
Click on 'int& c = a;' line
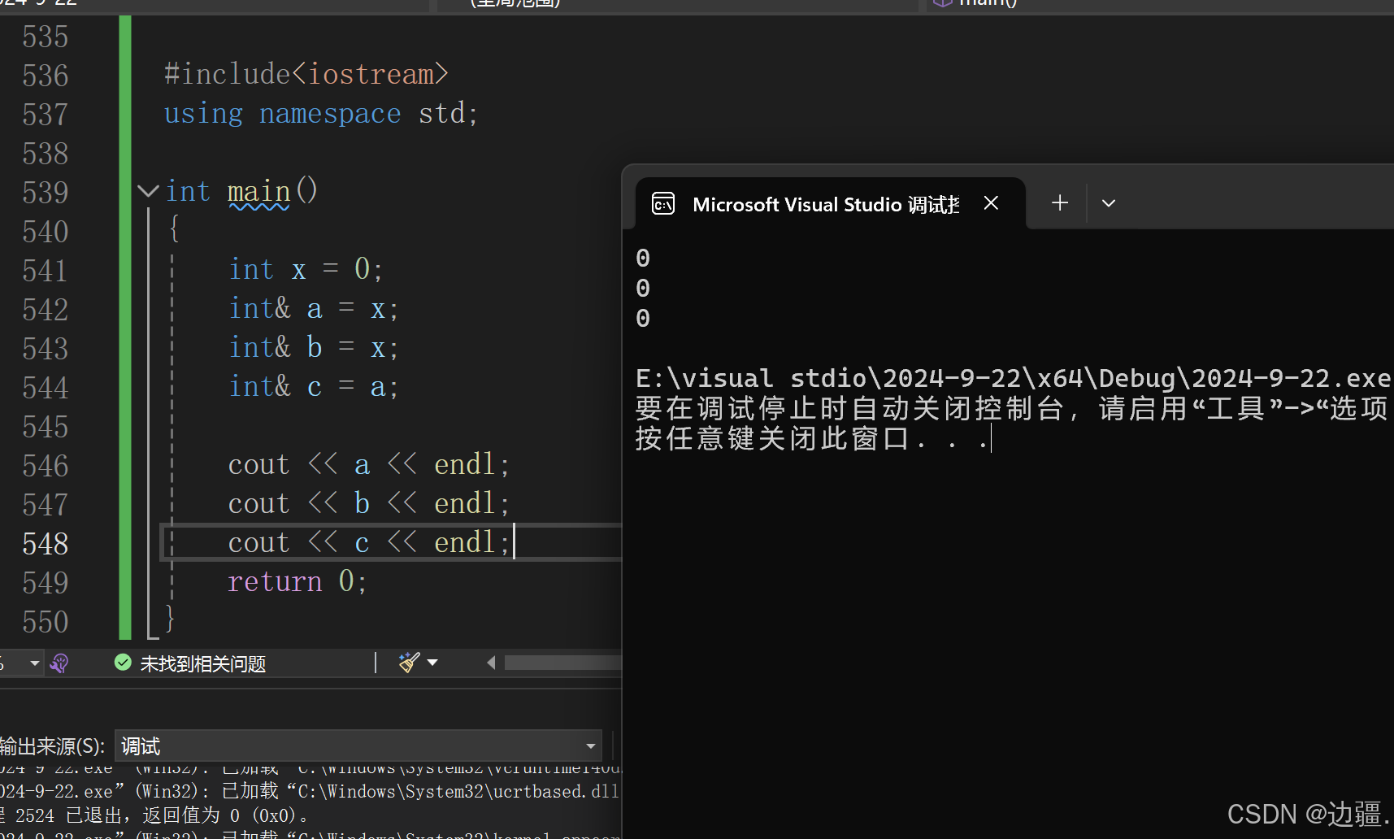coord(314,386)
